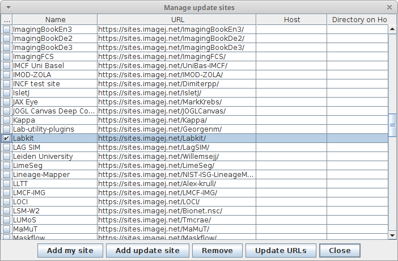Screen dimensions: 398x261
Task: Check the LimeSeg update site checkbox
Action: (6, 166)
